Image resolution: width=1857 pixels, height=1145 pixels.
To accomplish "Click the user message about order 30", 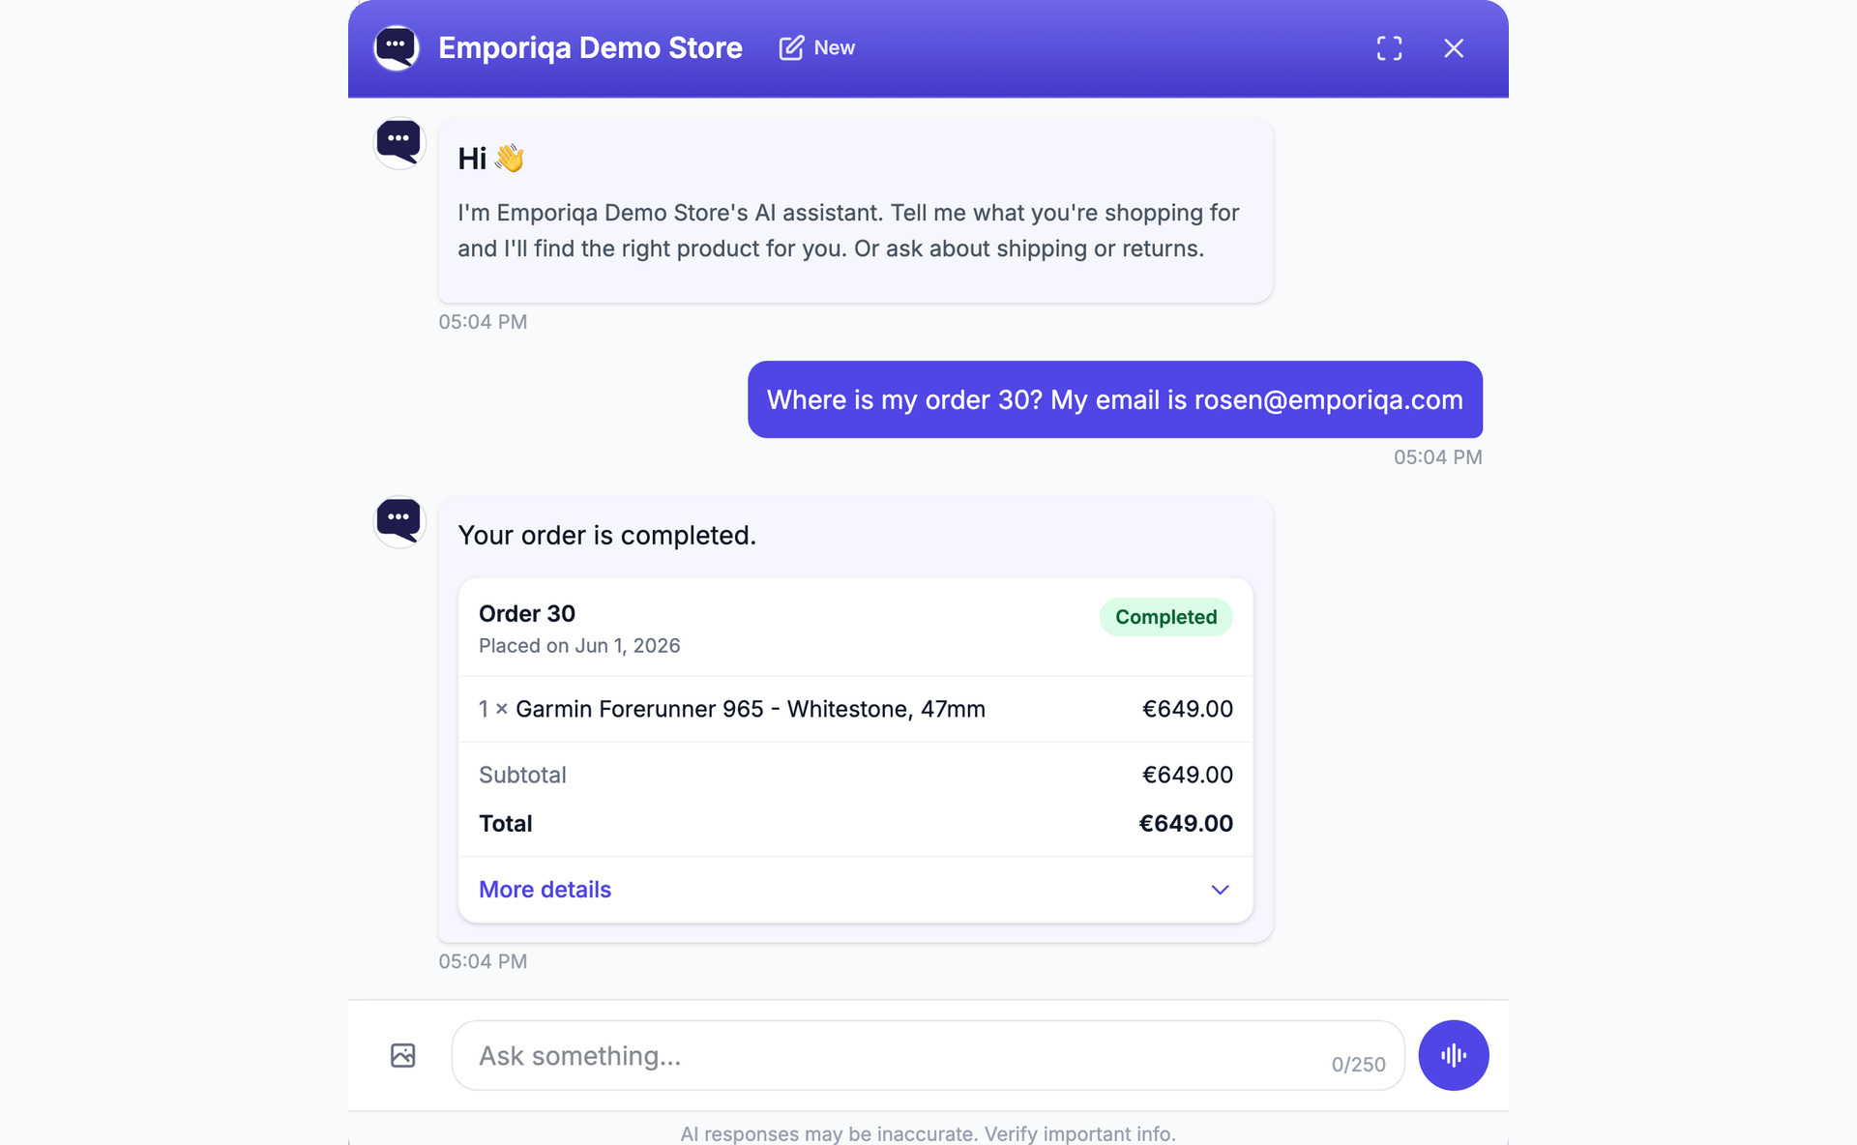I will (1114, 399).
